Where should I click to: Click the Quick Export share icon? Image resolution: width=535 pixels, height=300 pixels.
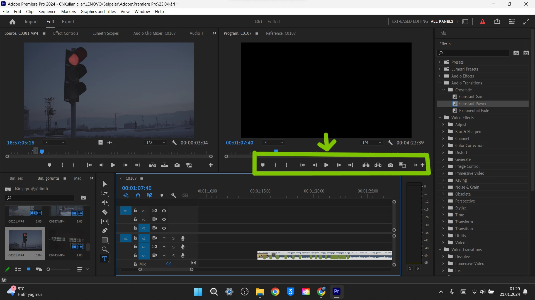click(x=497, y=22)
